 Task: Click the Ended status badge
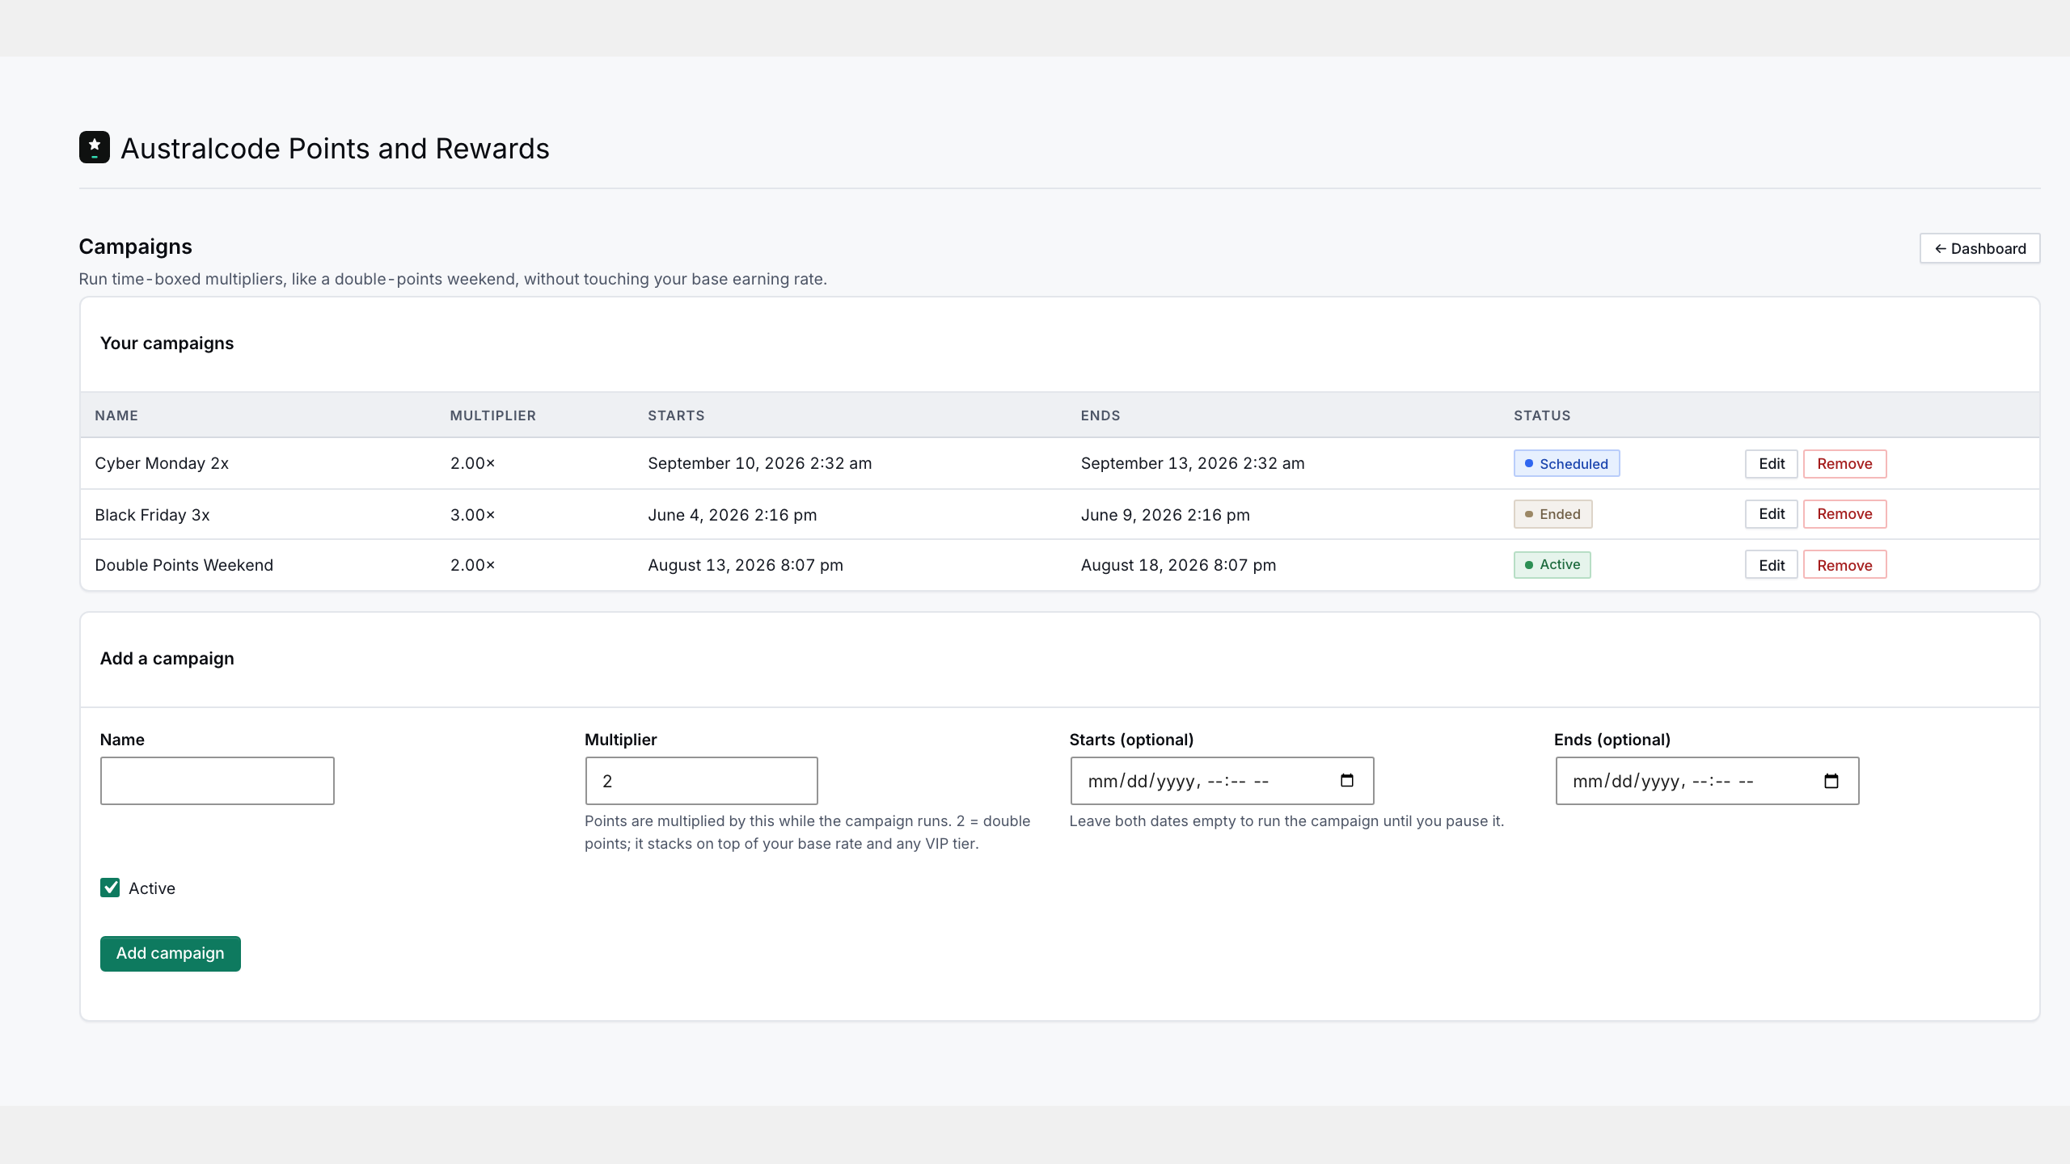pyautogui.click(x=1552, y=513)
